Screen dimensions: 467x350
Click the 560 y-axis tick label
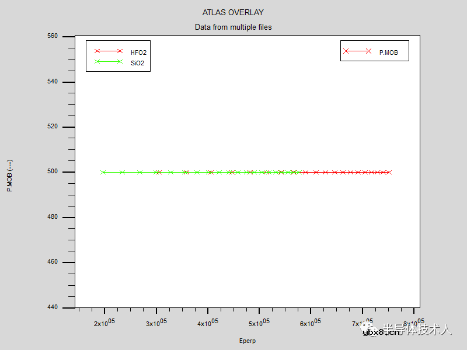(x=53, y=36)
